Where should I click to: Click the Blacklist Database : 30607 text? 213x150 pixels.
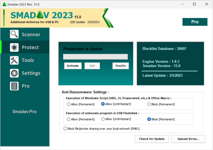pyautogui.click(x=164, y=49)
